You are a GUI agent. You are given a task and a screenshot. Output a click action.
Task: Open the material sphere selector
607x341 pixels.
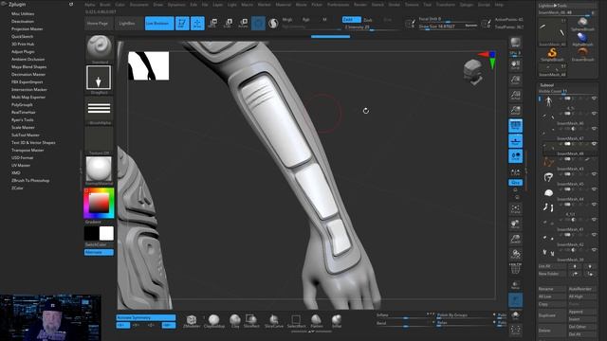click(x=99, y=169)
